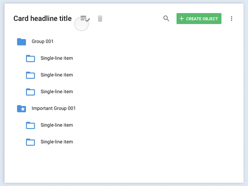The image size is (248, 186).
Task: Select the second Single-line item under Important Group 001
Action: pos(56,142)
